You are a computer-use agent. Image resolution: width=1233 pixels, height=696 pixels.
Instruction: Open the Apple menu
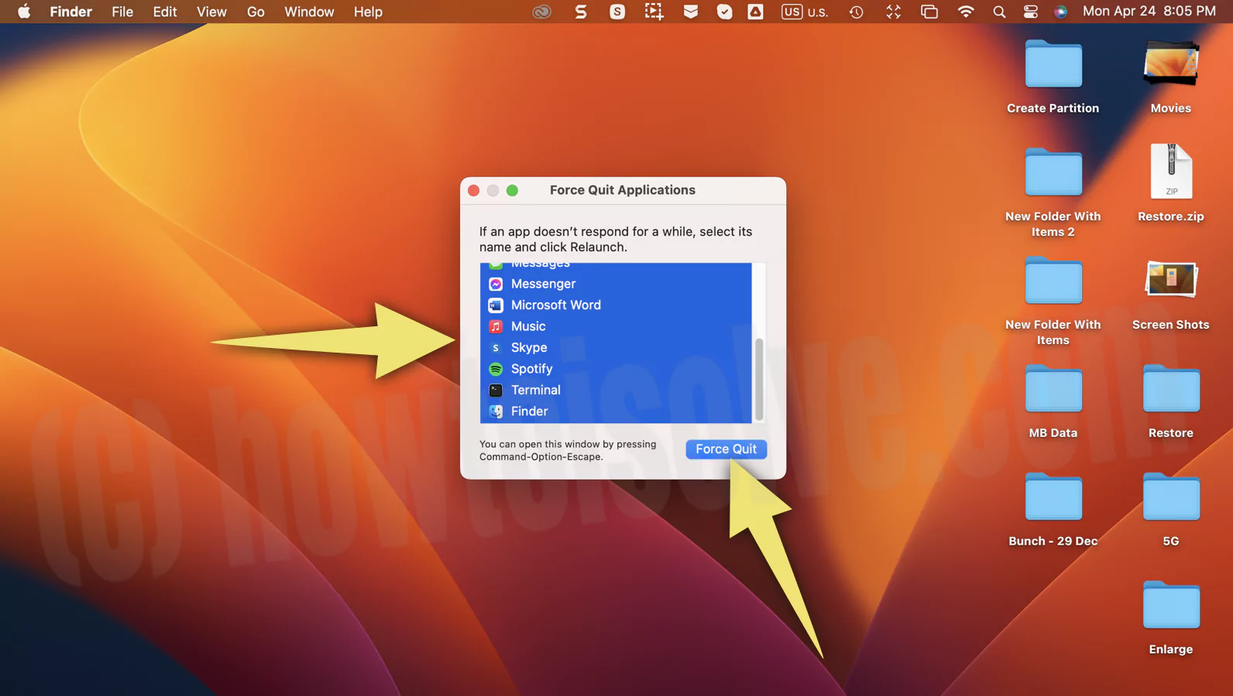tap(24, 12)
